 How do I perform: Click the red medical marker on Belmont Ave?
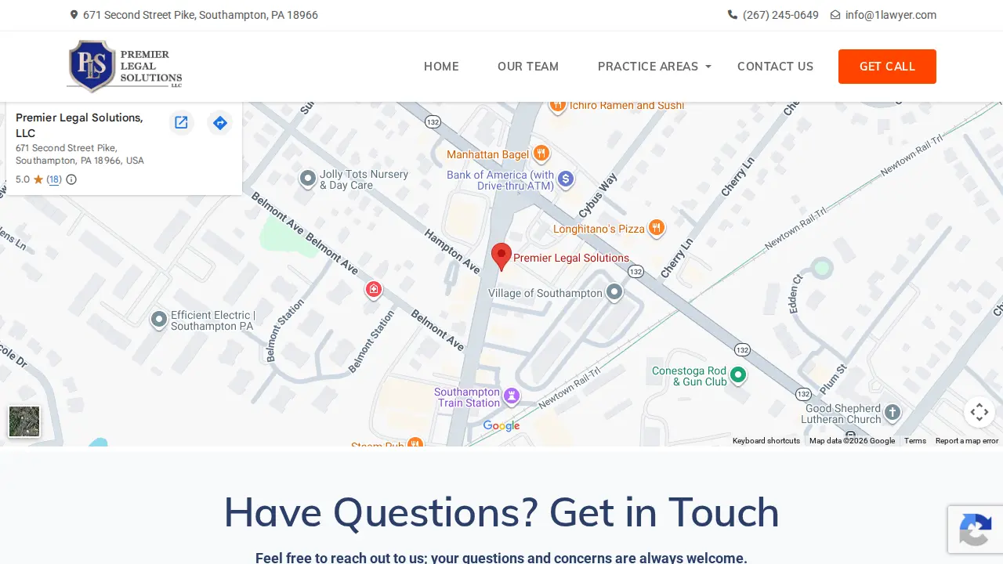click(x=374, y=291)
